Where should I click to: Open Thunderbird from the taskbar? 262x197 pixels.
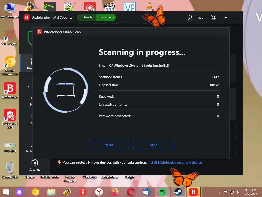point(147,192)
